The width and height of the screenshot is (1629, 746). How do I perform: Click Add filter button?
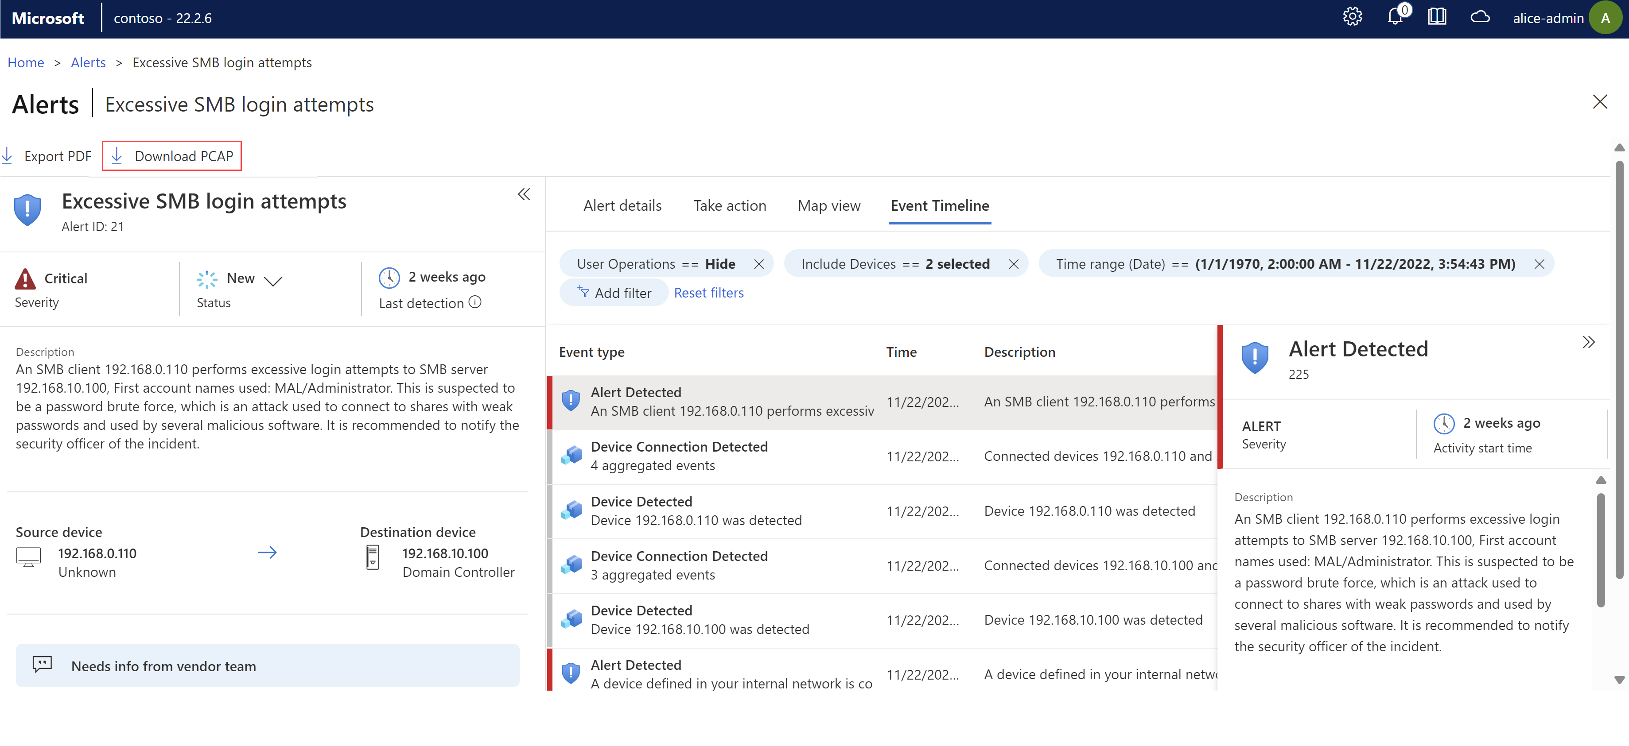(614, 293)
